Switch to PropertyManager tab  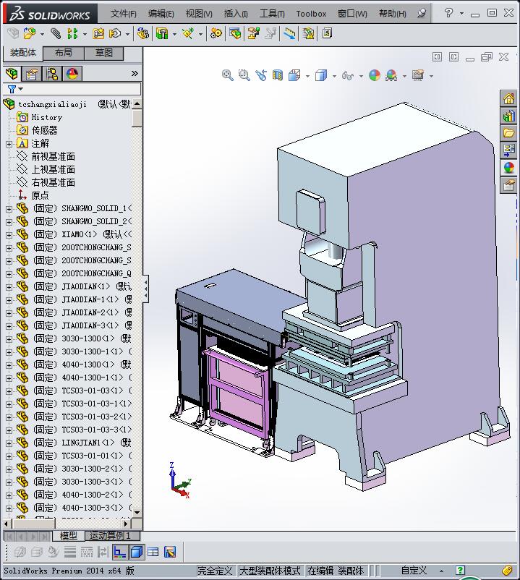tap(32, 74)
